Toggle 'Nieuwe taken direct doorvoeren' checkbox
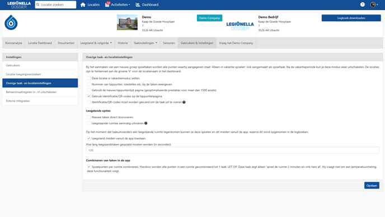This screenshot has width=385, height=217. tap(88, 117)
